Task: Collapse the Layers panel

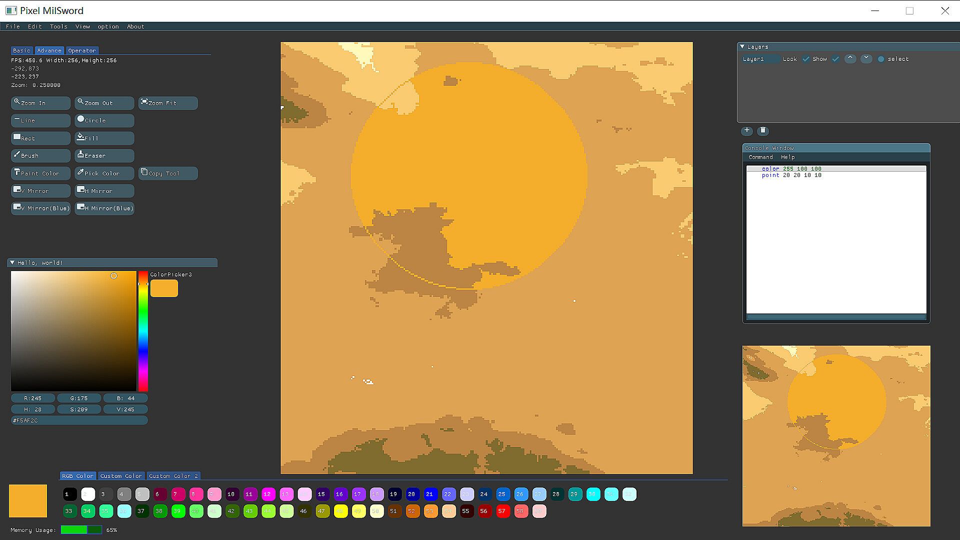Action: [742, 46]
